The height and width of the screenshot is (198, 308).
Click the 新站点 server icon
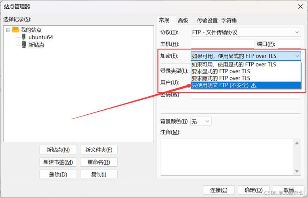(x=24, y=44)
